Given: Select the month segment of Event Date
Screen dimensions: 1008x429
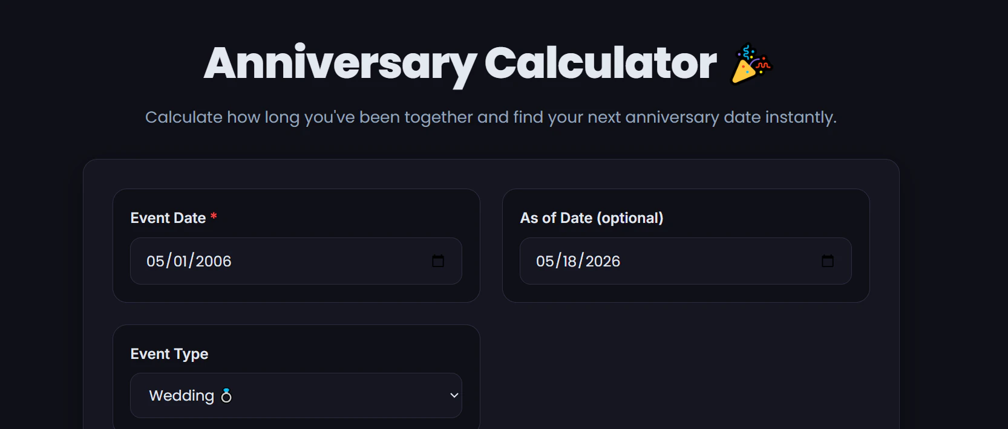Looking at the screenshot, I should (x=155, y=261).
